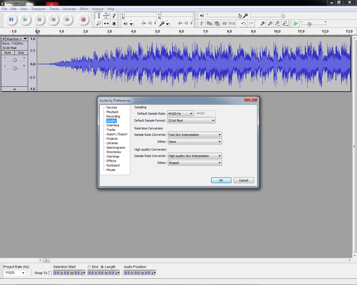
Task: Click the Copy icon in edit toolbar
Action: pos(209,24)
